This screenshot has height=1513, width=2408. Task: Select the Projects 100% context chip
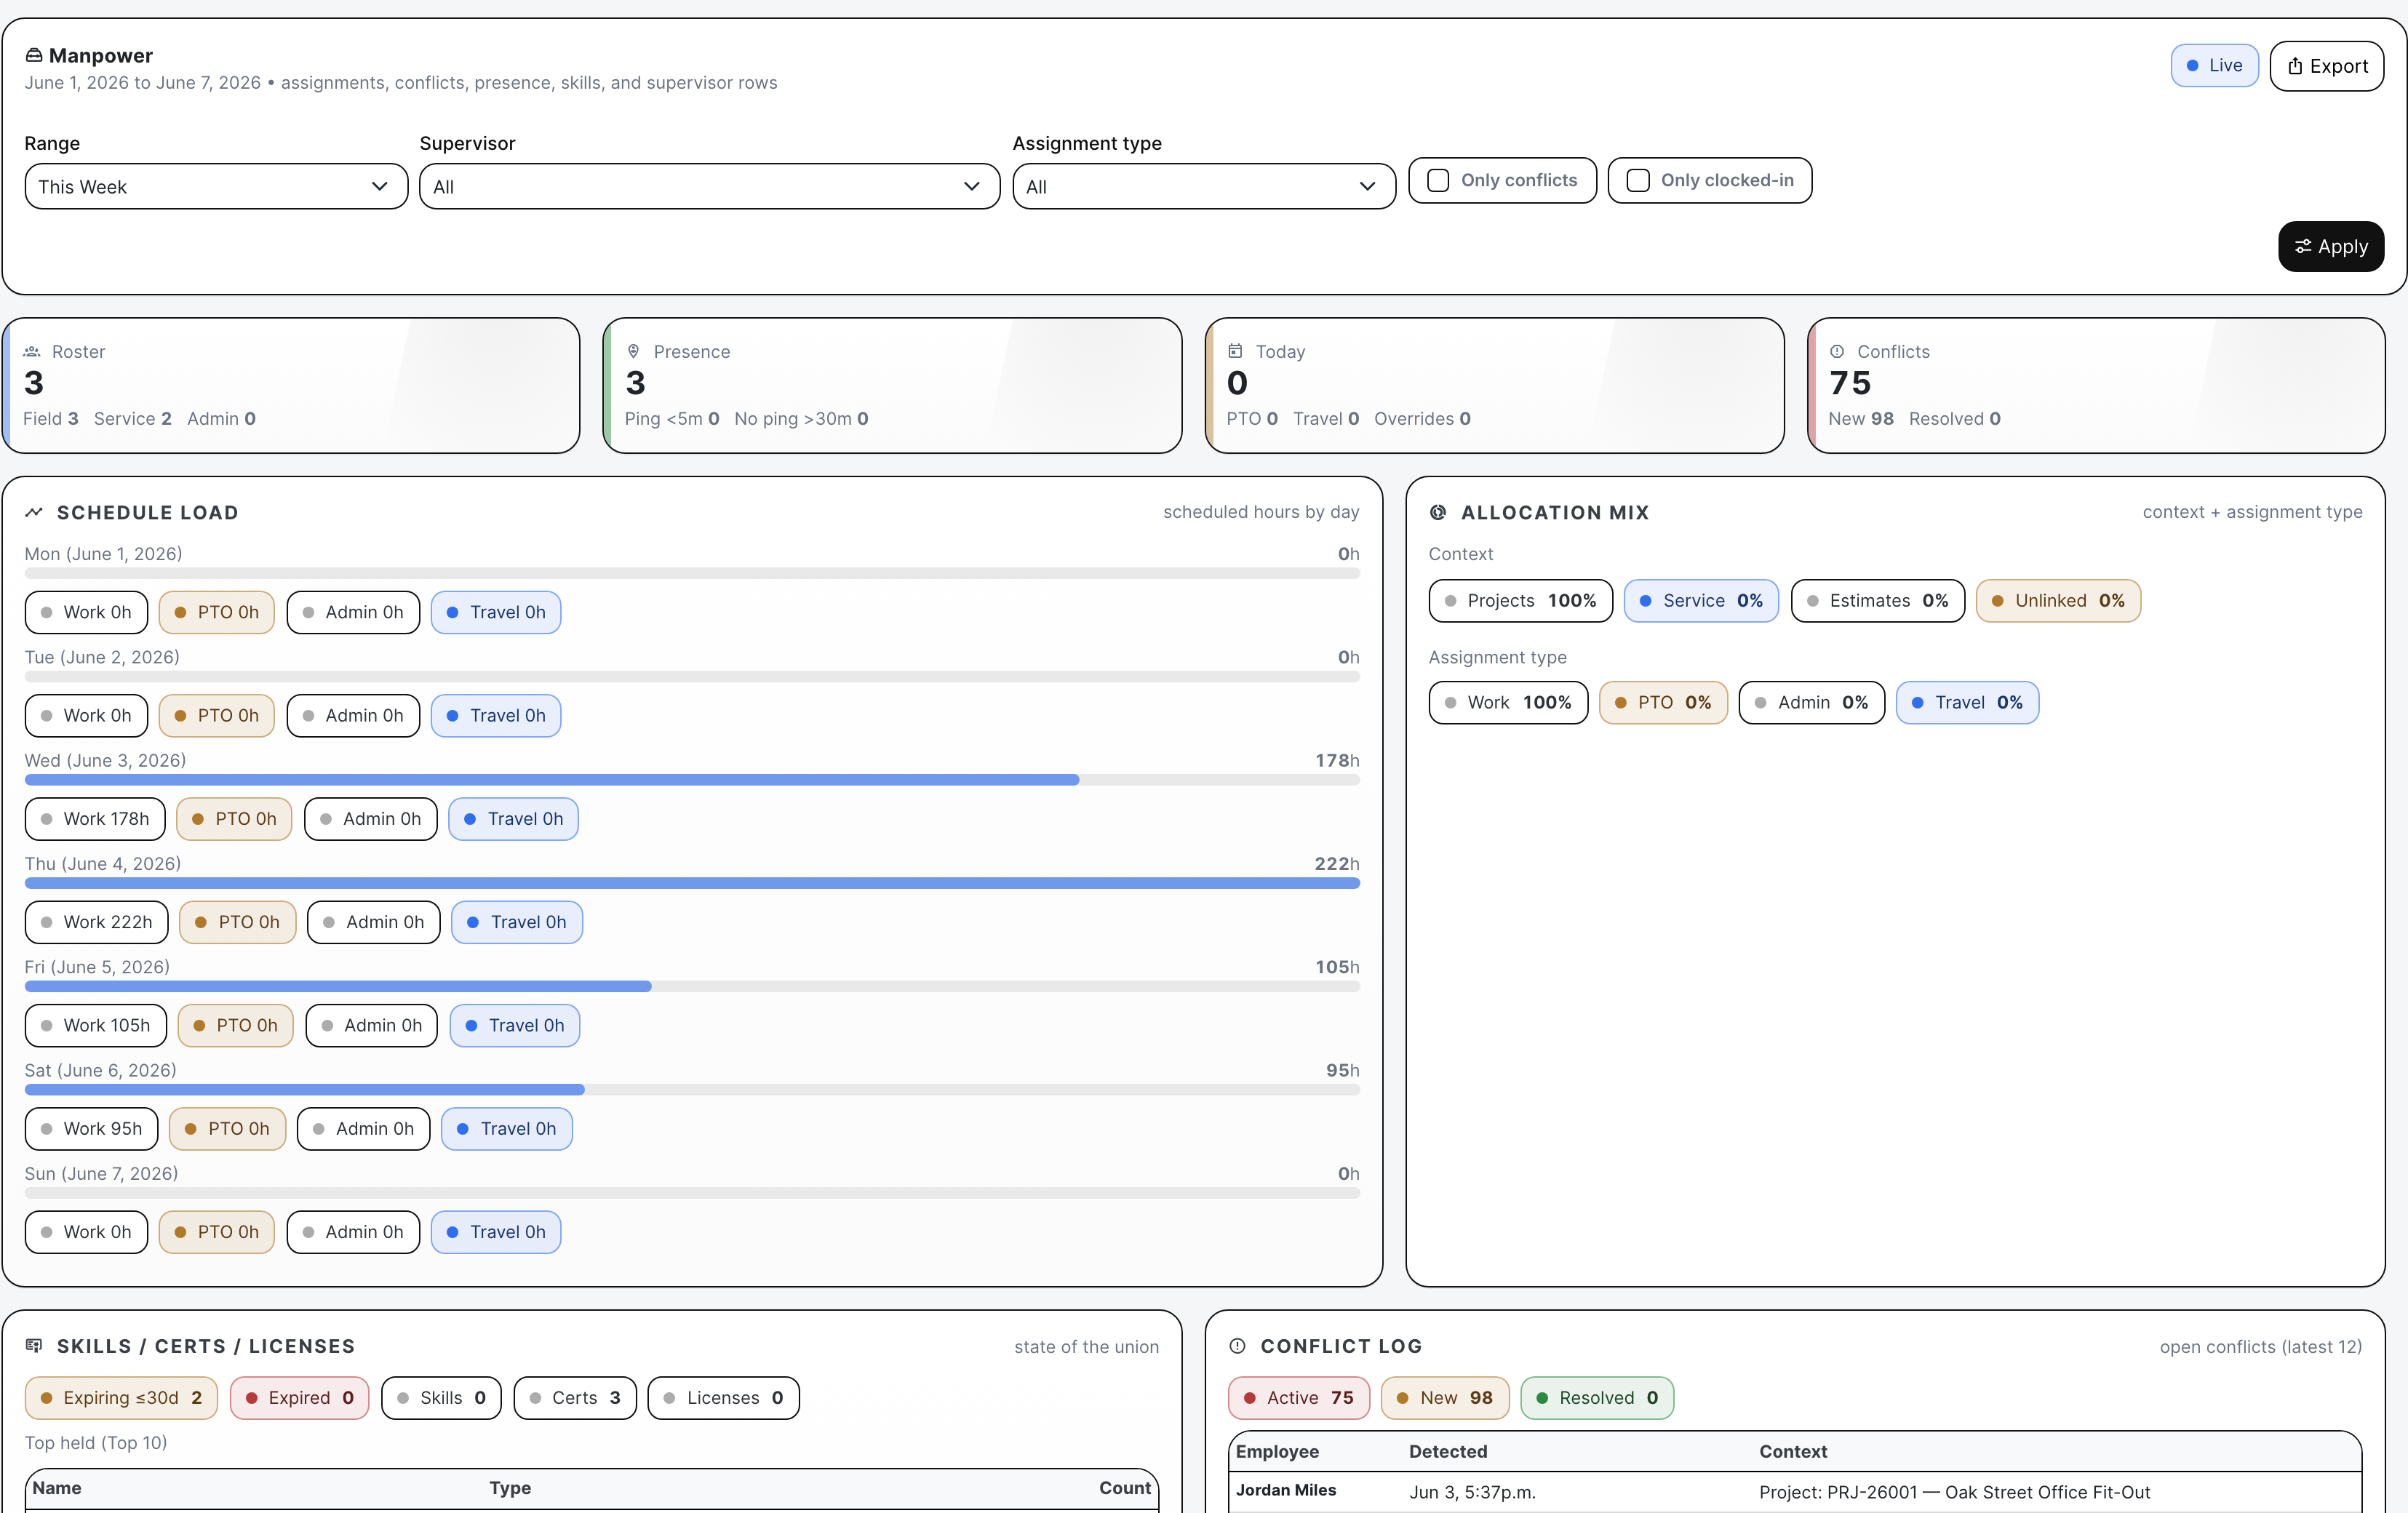coord(1520,601)
